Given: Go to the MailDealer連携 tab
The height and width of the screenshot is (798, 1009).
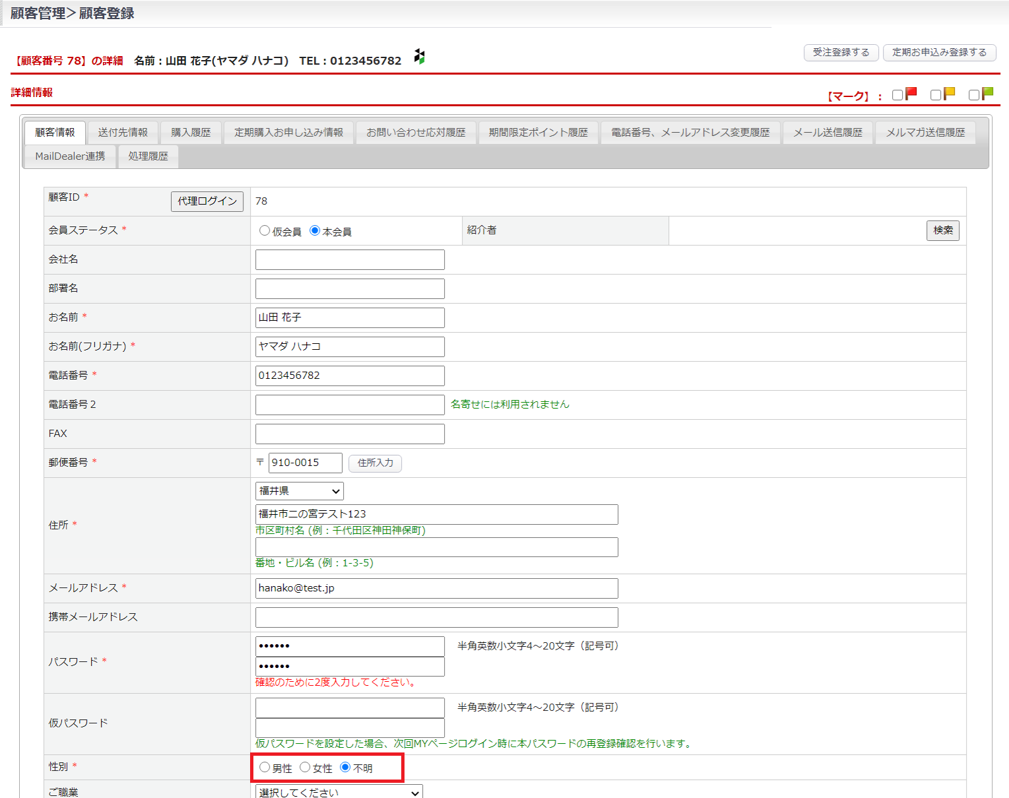Looking at the screenshot, I should coord(70,156).
